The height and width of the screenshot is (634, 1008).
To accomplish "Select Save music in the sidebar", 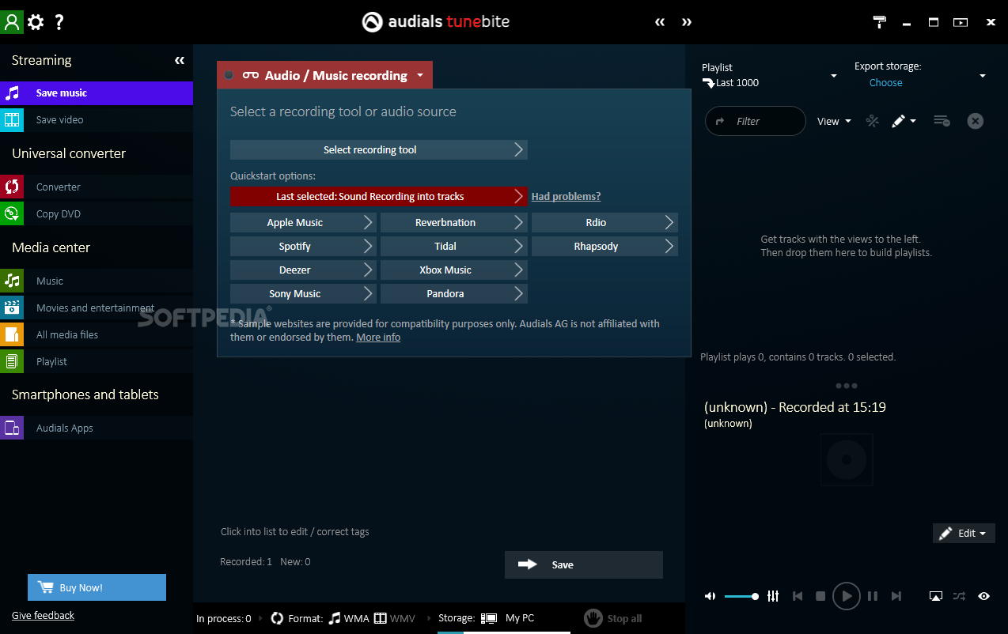I will 97,93.
